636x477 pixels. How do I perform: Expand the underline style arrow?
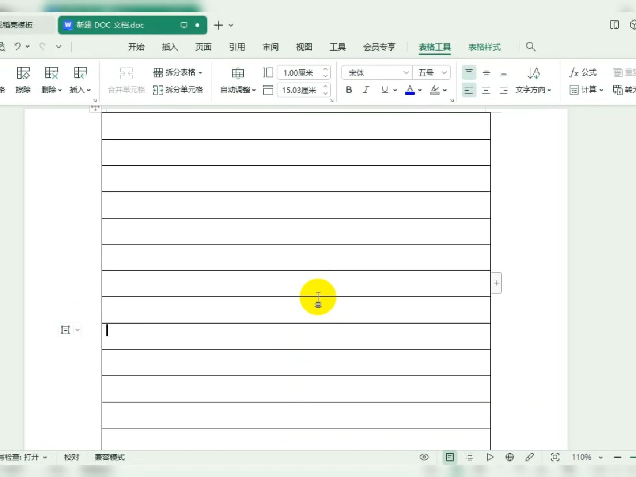click(395, 90)
